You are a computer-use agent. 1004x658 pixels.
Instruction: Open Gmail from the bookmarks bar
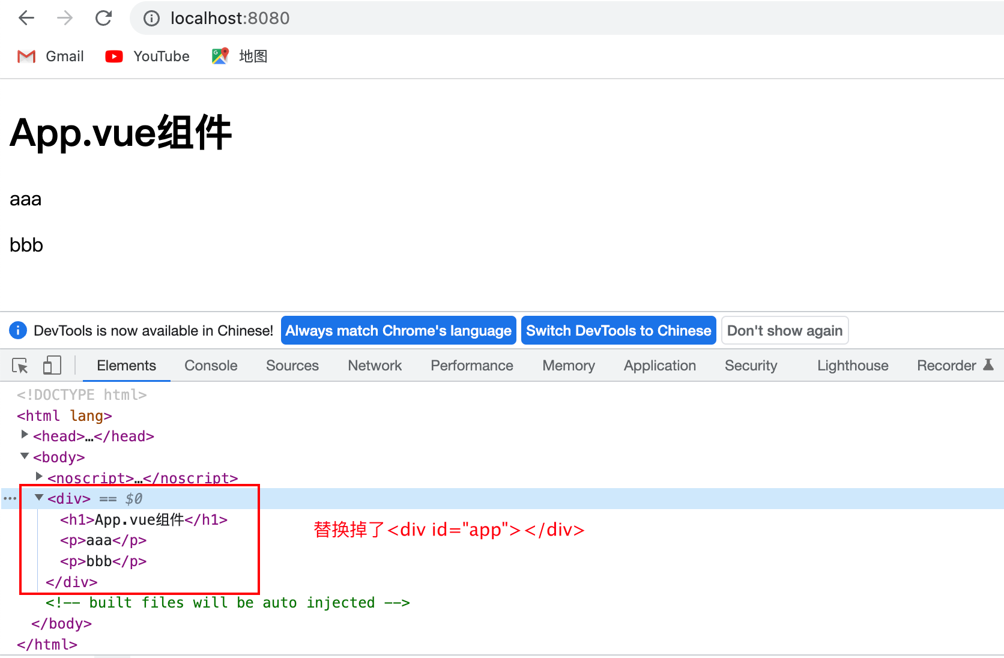(x=50, y=56)
